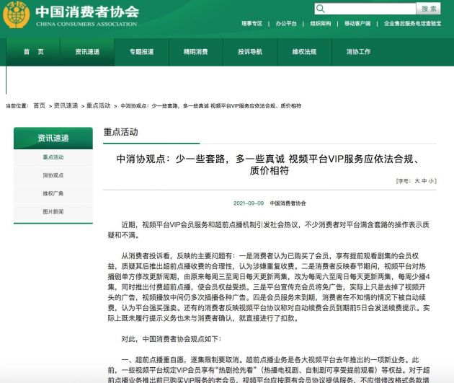Click the 重点活动 section heading
Screen dimensions: 454x383
pos(121,132)
